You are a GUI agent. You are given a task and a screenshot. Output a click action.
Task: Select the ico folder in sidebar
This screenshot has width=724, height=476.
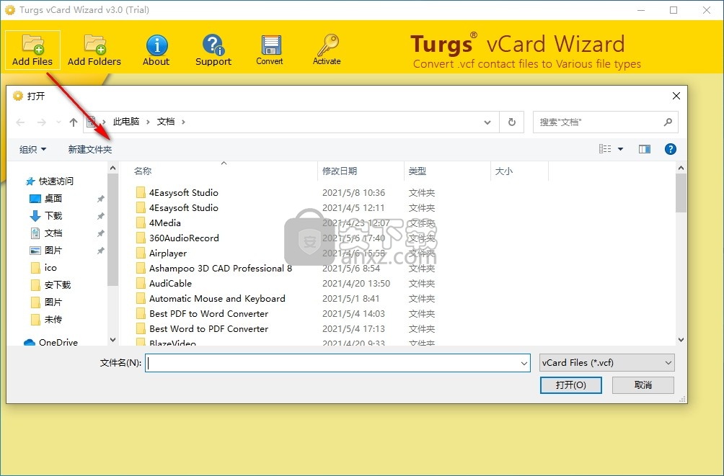(x=50, y=267)
